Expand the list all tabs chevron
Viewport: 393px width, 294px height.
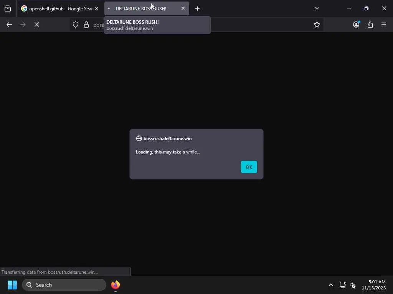[x=317, y=8]
